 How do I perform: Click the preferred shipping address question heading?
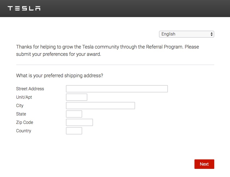[60, 76]
